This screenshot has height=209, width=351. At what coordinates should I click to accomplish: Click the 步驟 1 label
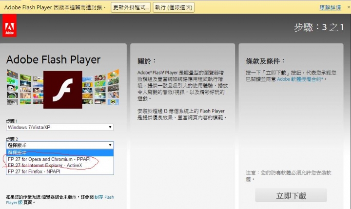point(12,121)
